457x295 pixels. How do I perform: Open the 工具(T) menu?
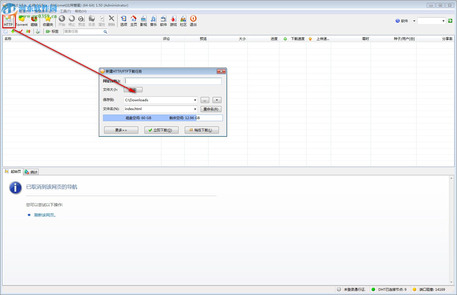(x=65, y=11)
